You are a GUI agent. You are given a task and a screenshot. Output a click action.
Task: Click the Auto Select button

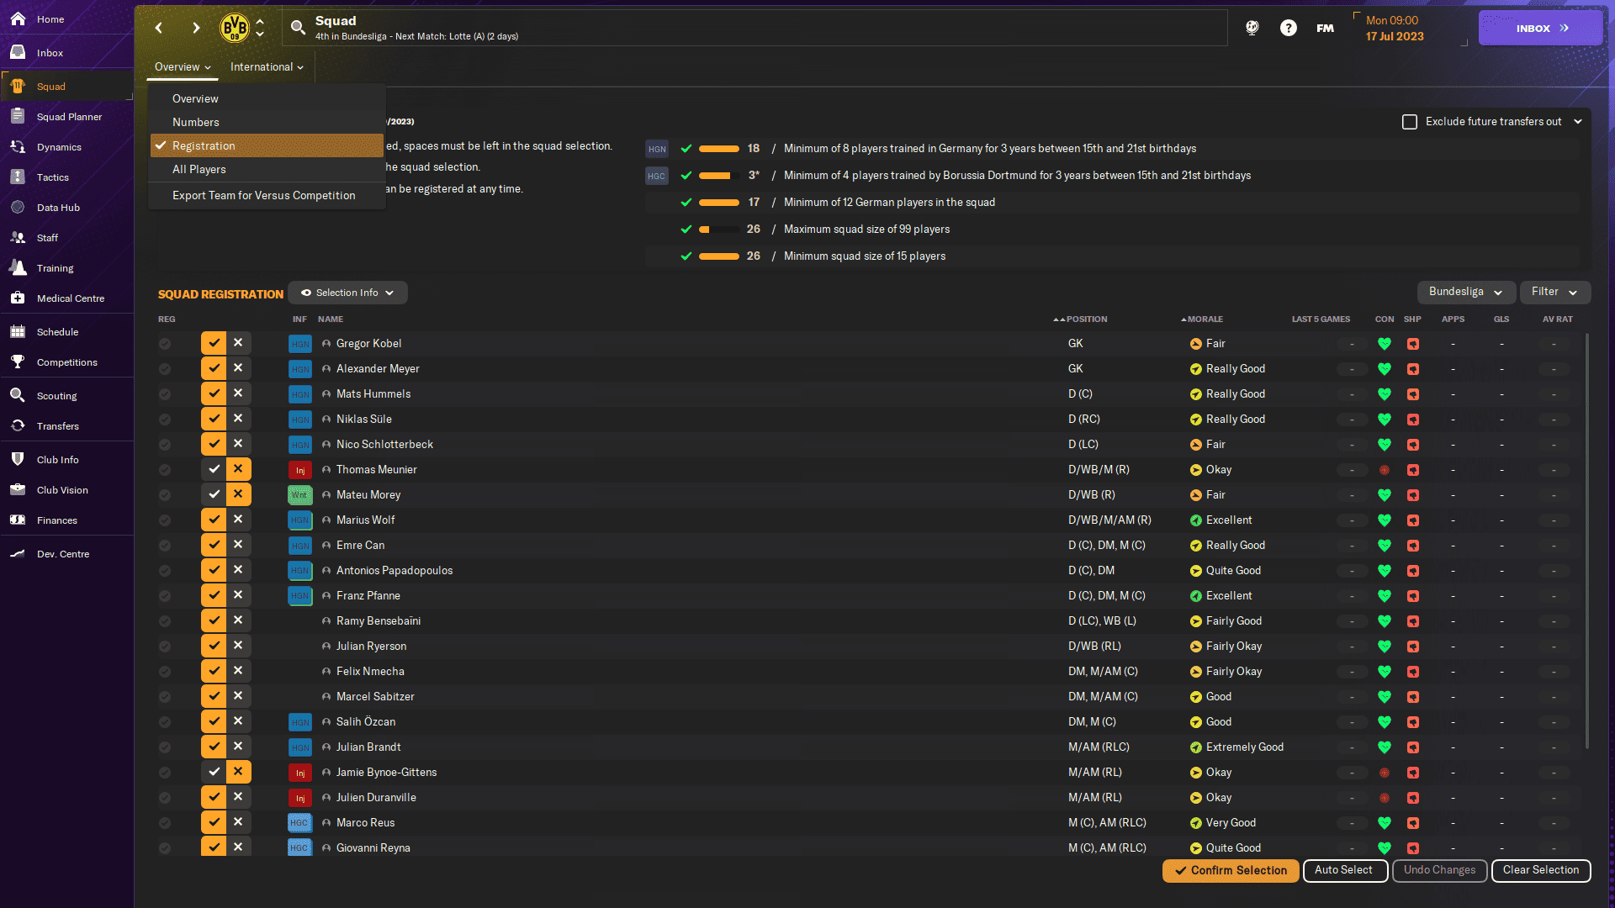coord(1345,870)
